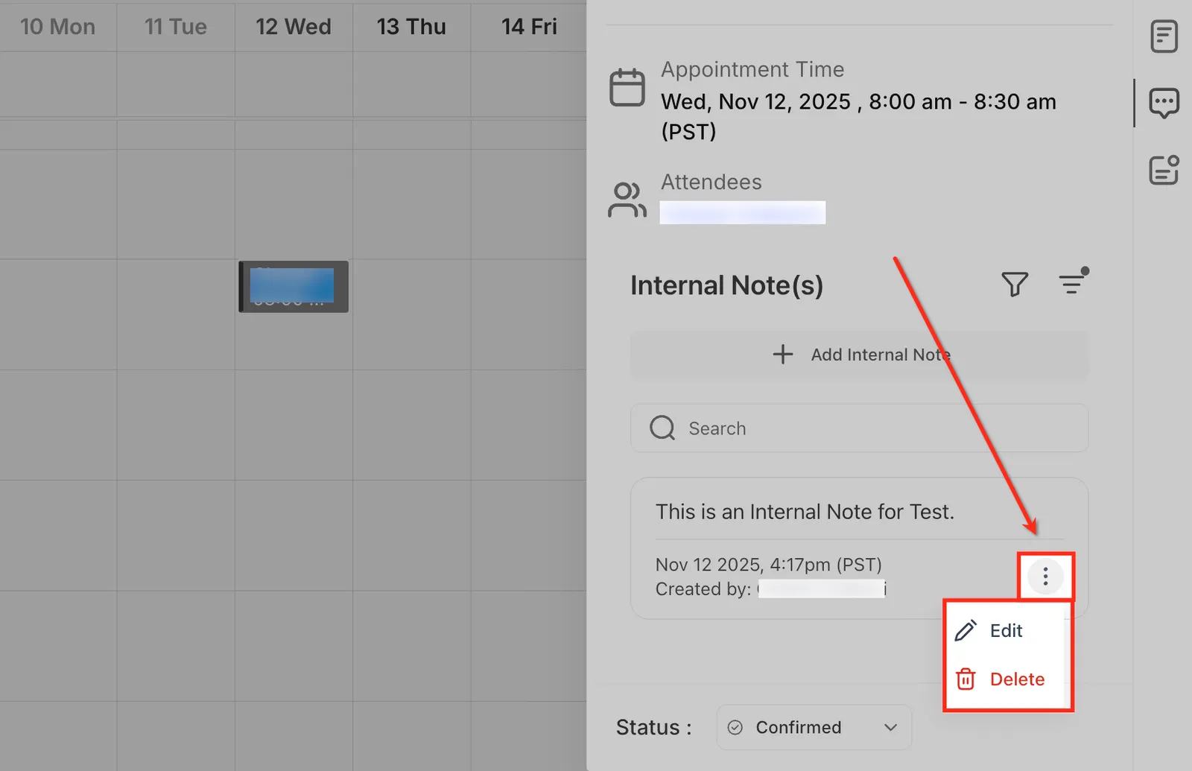The image size is (1192, 771).
Task: Click the internal notes Search field
Action: click(859, 428)
